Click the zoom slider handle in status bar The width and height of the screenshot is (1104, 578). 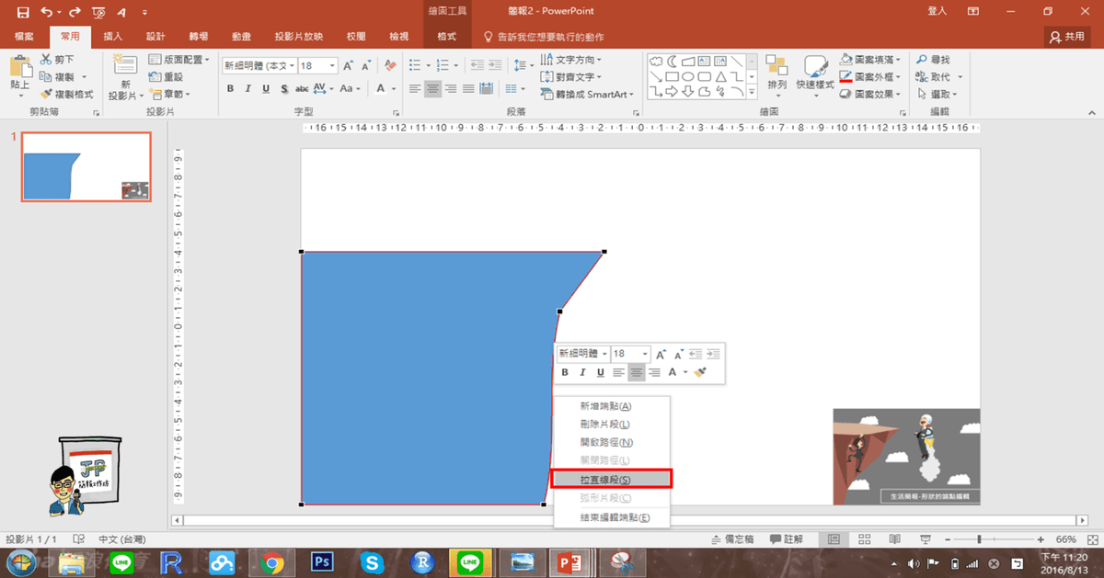point(979,538)
